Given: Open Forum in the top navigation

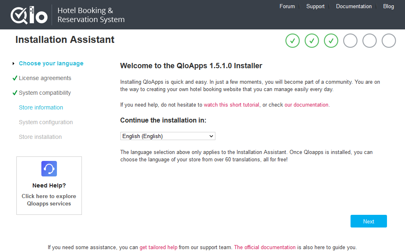Looking at the screenshot, I should pyautogui.click(x=287, y=7).
